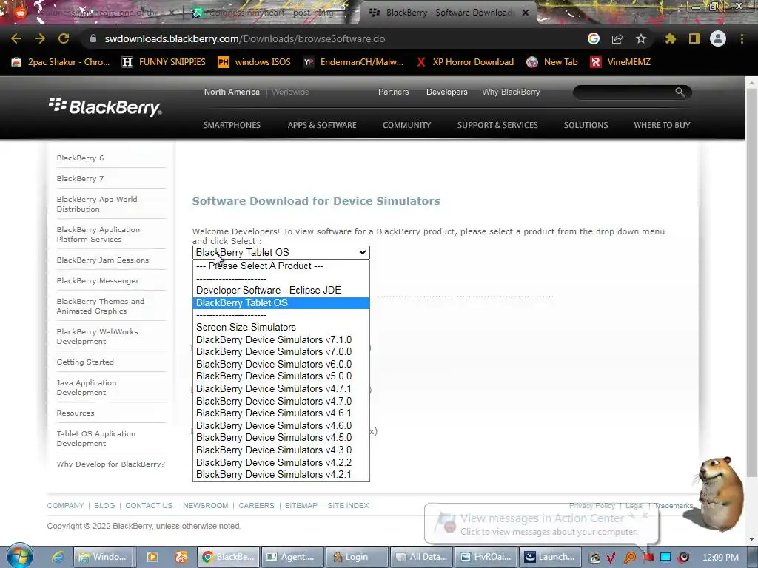Open the SMARTPHONES nav menu
Viewport: 758px width, 568px height.
pos(232,125)
